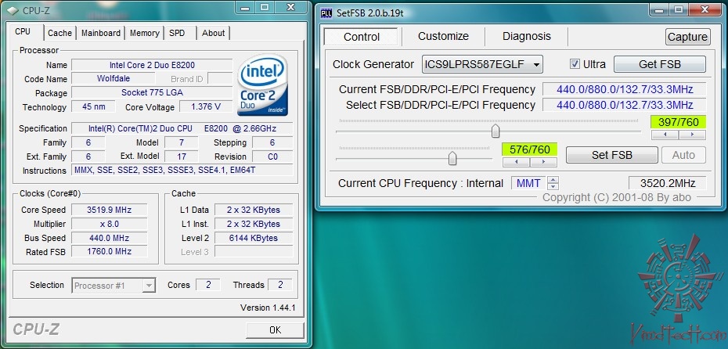
Task: Click right arrow under 397/760 value
Action: click(692, 135)
